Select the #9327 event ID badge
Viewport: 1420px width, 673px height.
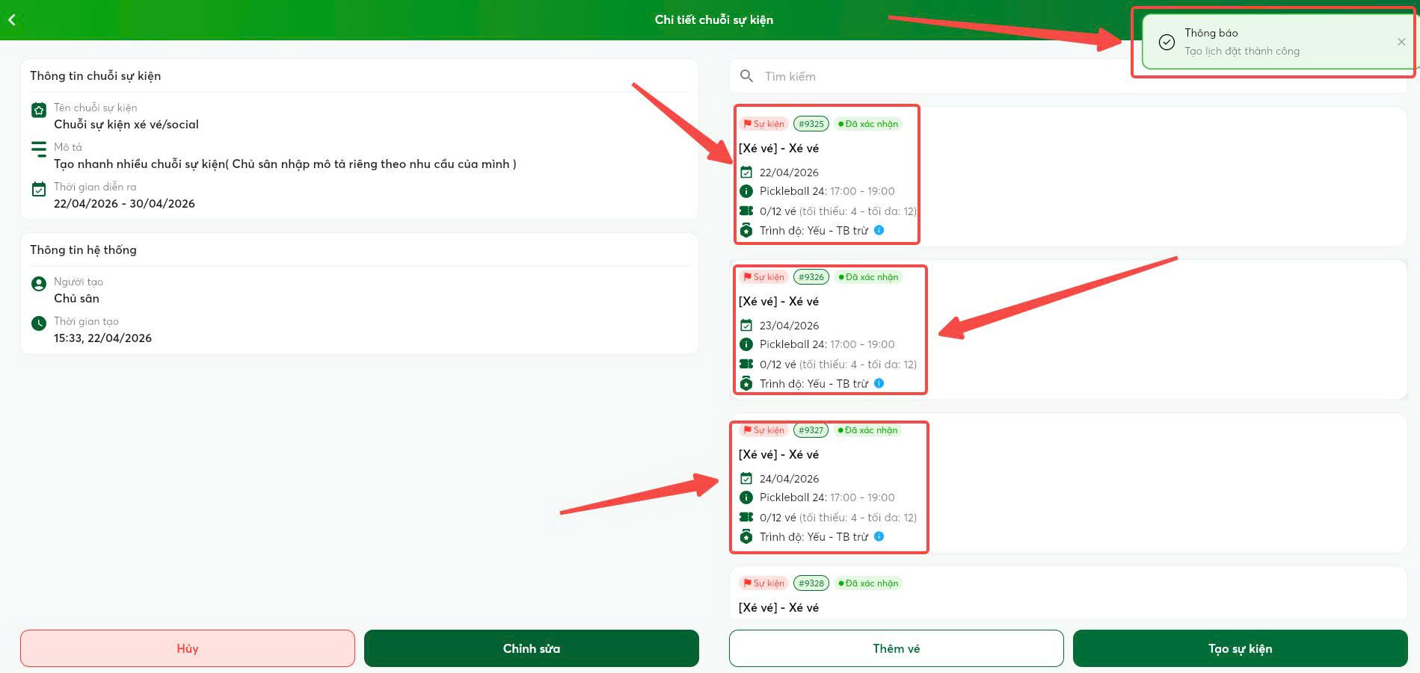[x=811, y=430]
